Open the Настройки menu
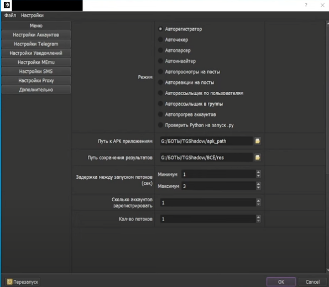 [32, 15]
